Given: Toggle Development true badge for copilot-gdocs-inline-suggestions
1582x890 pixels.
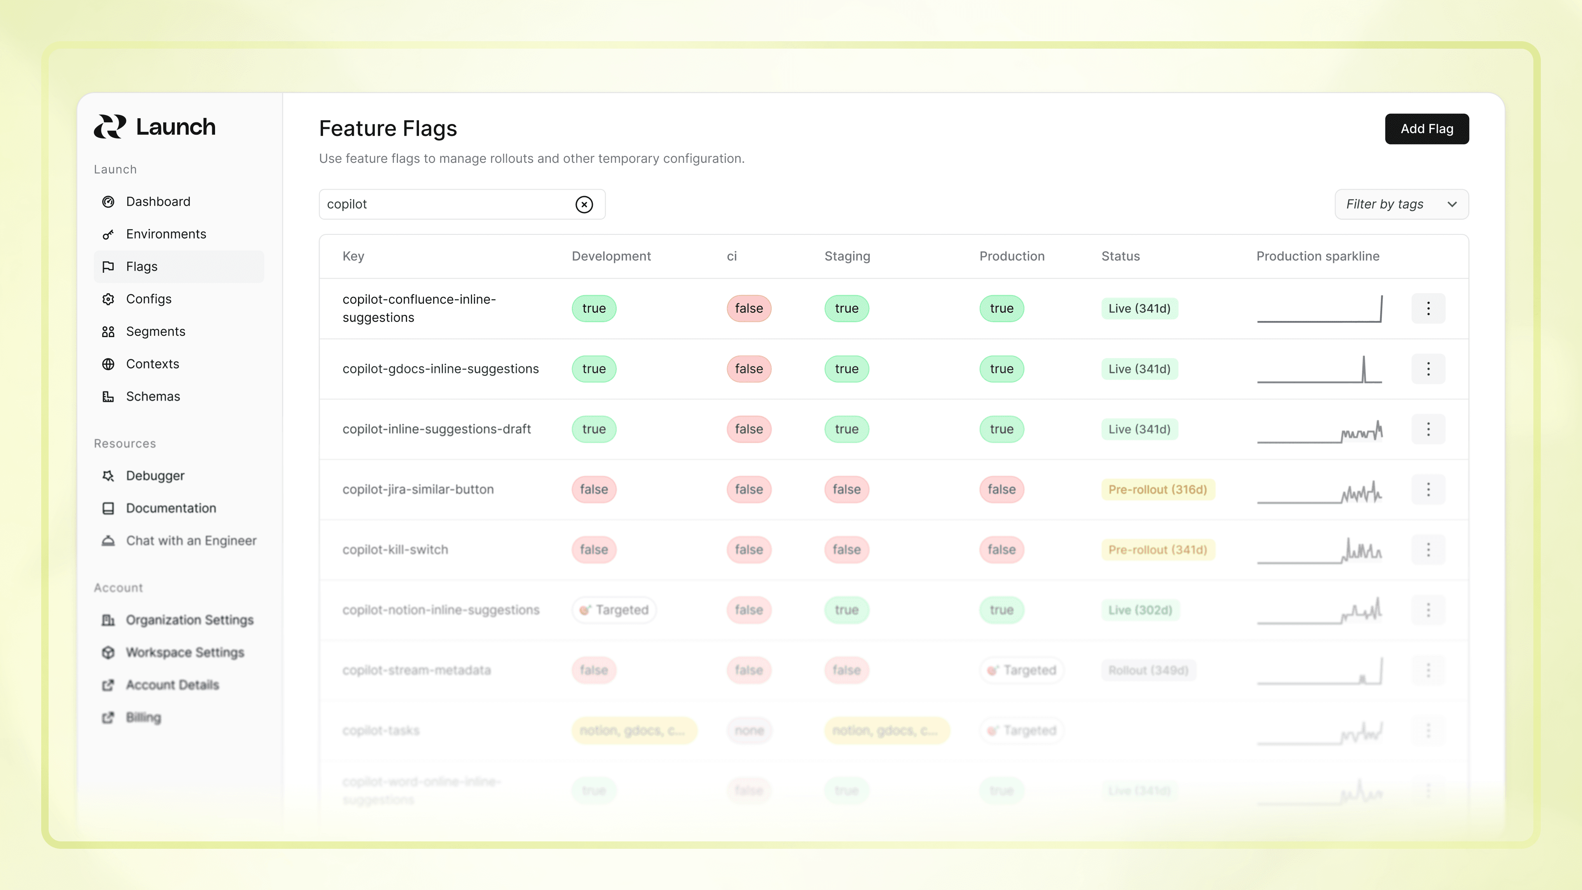Looking at the screenshot, I should point(593,369).
